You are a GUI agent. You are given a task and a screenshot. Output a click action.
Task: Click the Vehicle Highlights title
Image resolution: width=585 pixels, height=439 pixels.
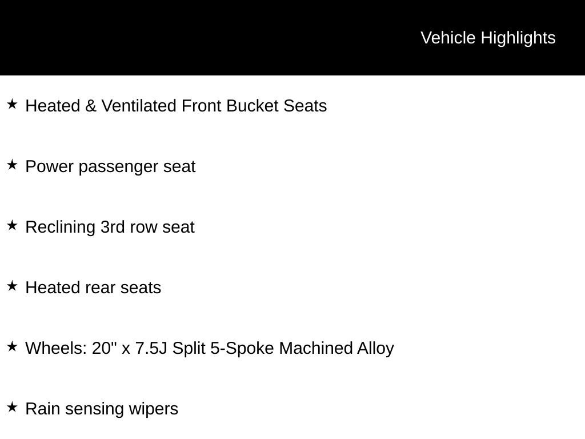(488, 38)
